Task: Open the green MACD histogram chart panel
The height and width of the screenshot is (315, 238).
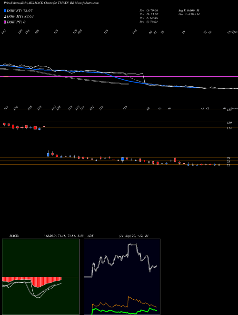Action: click(x=40, y=277)
